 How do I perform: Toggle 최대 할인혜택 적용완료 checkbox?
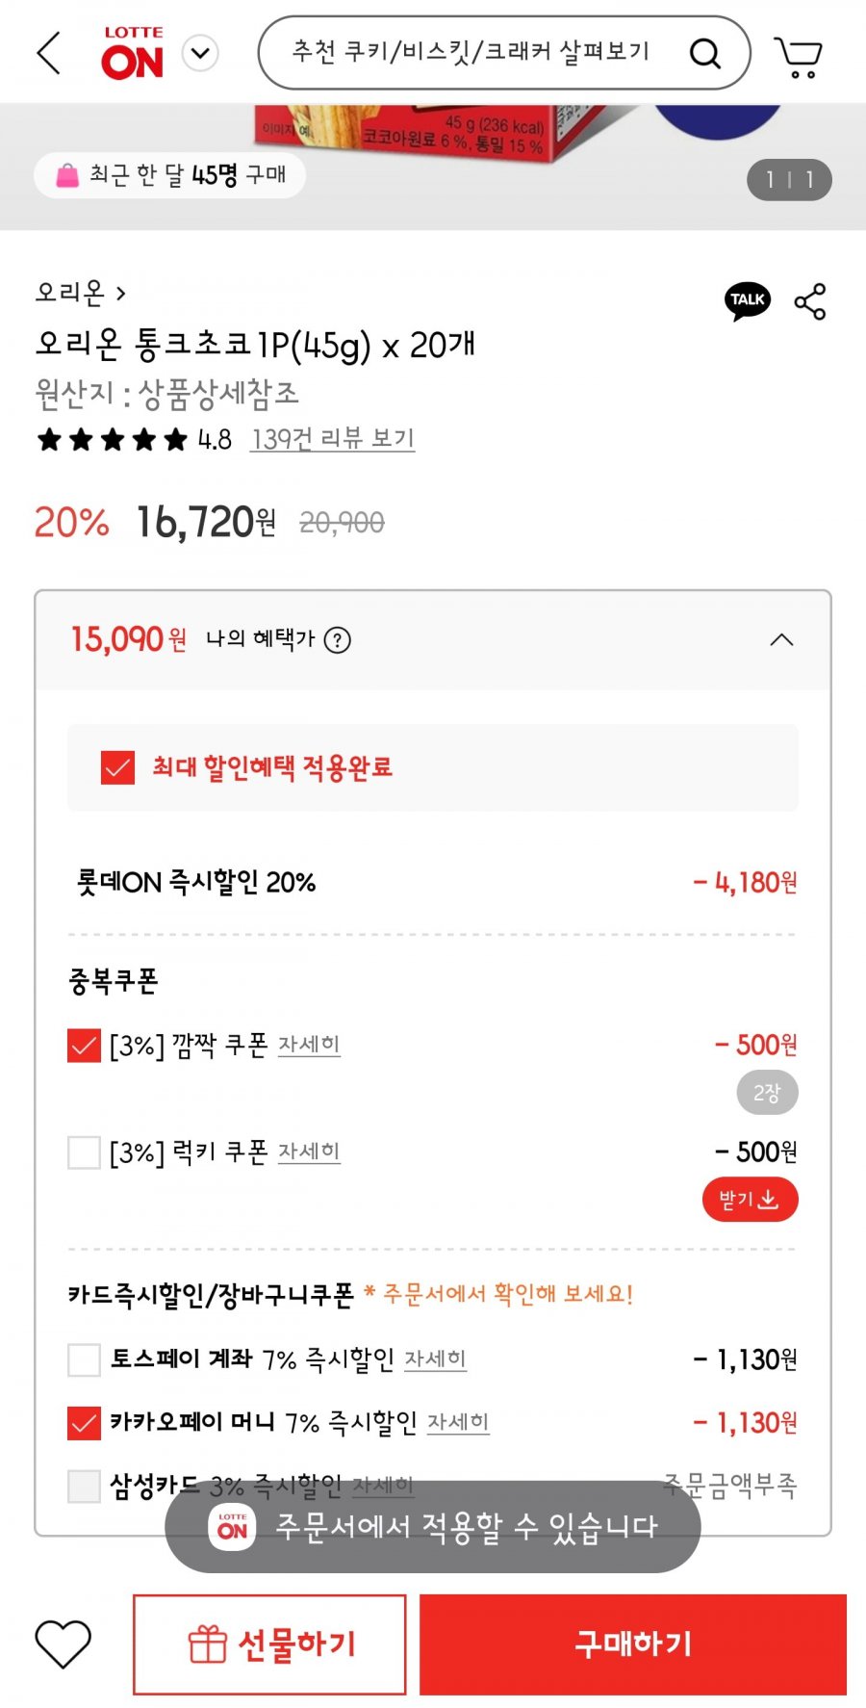117,768
